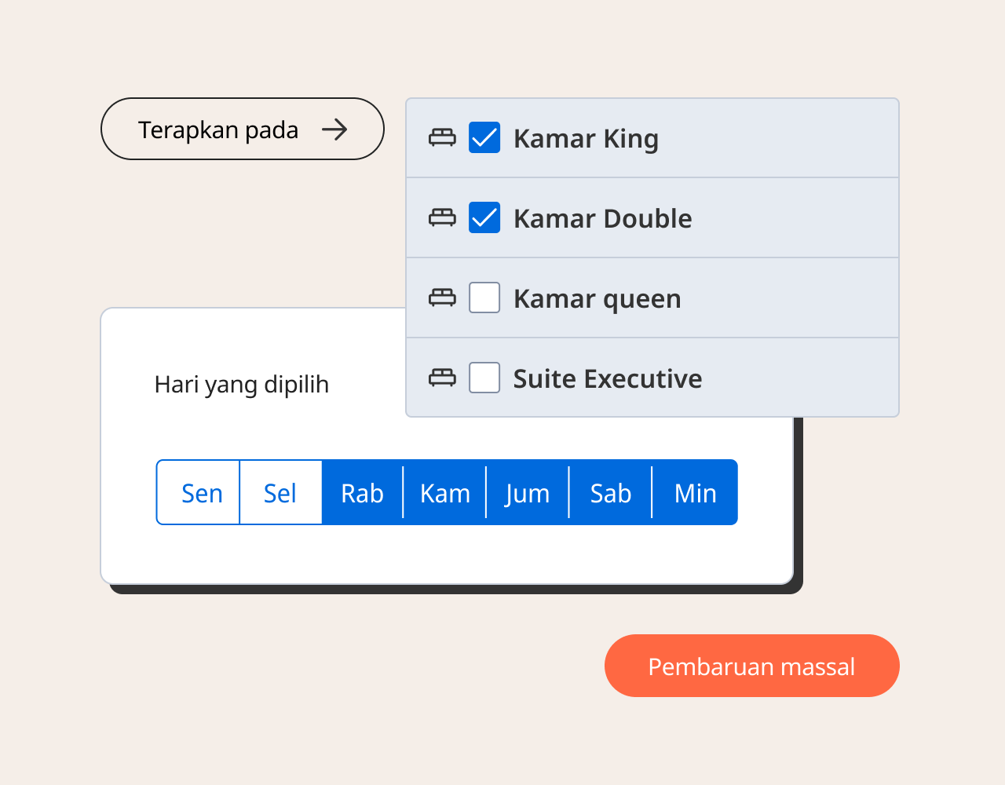Disable the Min day
1005x785 pixels.
click(x=695, y=493)
